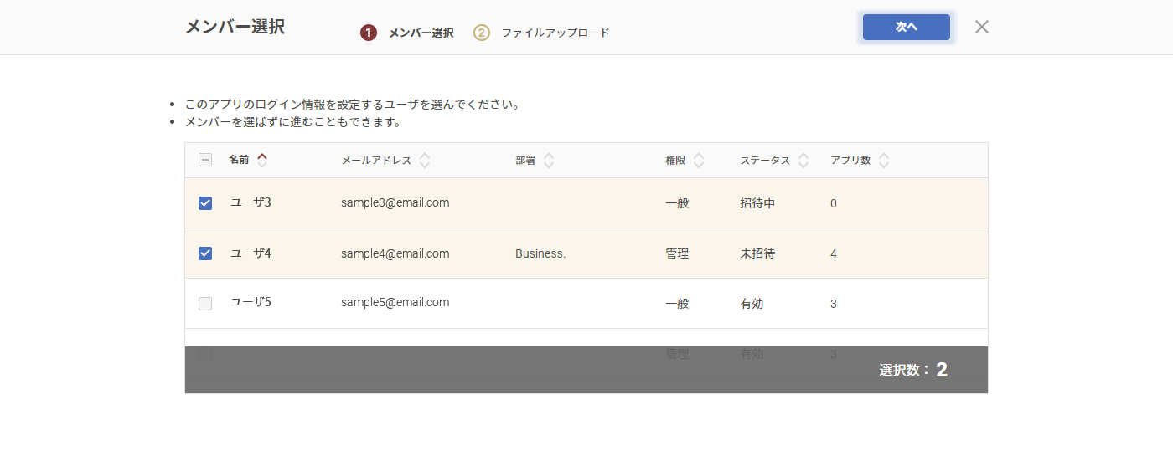
Task: Check the ユーザ5 checkbox
Action: (205, 304)
